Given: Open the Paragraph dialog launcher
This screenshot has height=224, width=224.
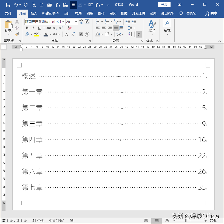Looking at the screenshot, I should [141, 41].
